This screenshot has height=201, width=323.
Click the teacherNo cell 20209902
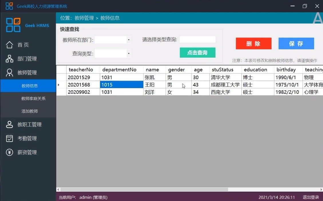coord(83,92)
